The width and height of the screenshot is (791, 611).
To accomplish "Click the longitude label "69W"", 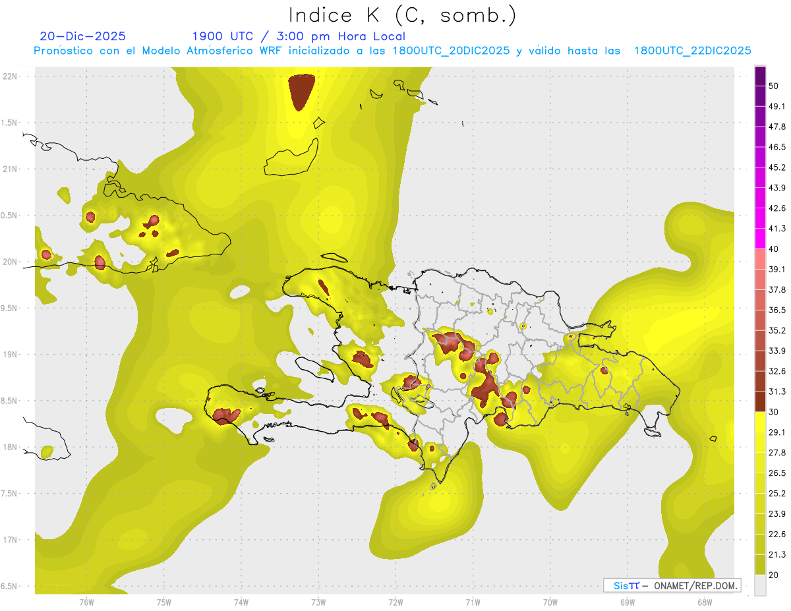I will 627,602.
